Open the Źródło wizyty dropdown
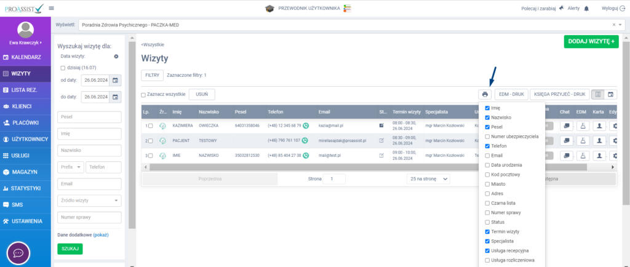 coord(89,200)
